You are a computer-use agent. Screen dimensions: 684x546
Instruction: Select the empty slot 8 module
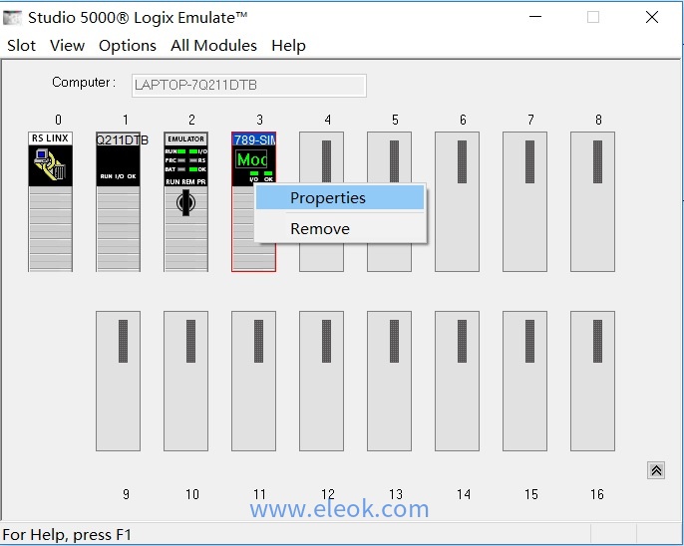click(592, 200)
